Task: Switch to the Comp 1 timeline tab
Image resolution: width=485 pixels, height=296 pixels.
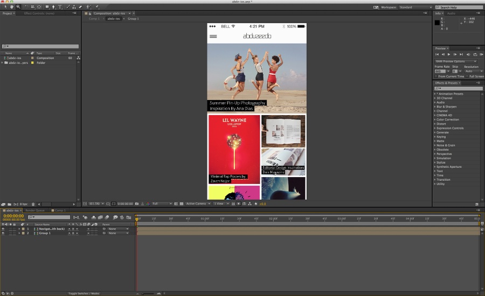Action: pyautogui.click(x=59, y=210)
